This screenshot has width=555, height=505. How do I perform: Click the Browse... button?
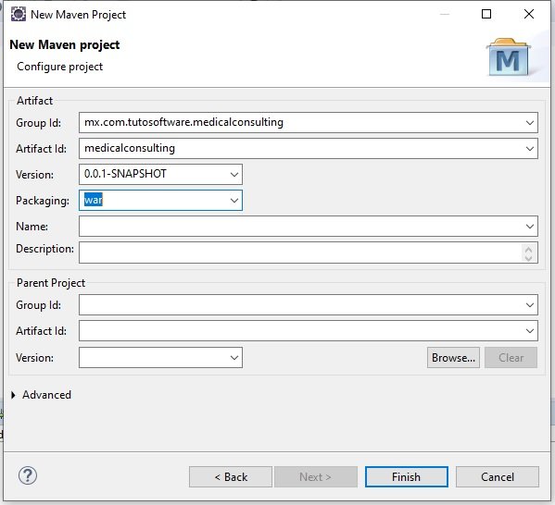[453, 358]
